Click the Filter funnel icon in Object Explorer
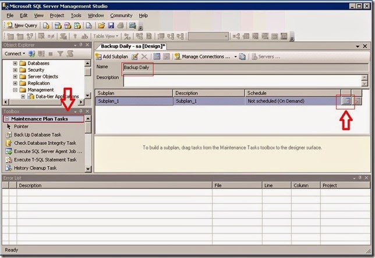This screenshot has height=258, width=375. (x=61, y=54)
